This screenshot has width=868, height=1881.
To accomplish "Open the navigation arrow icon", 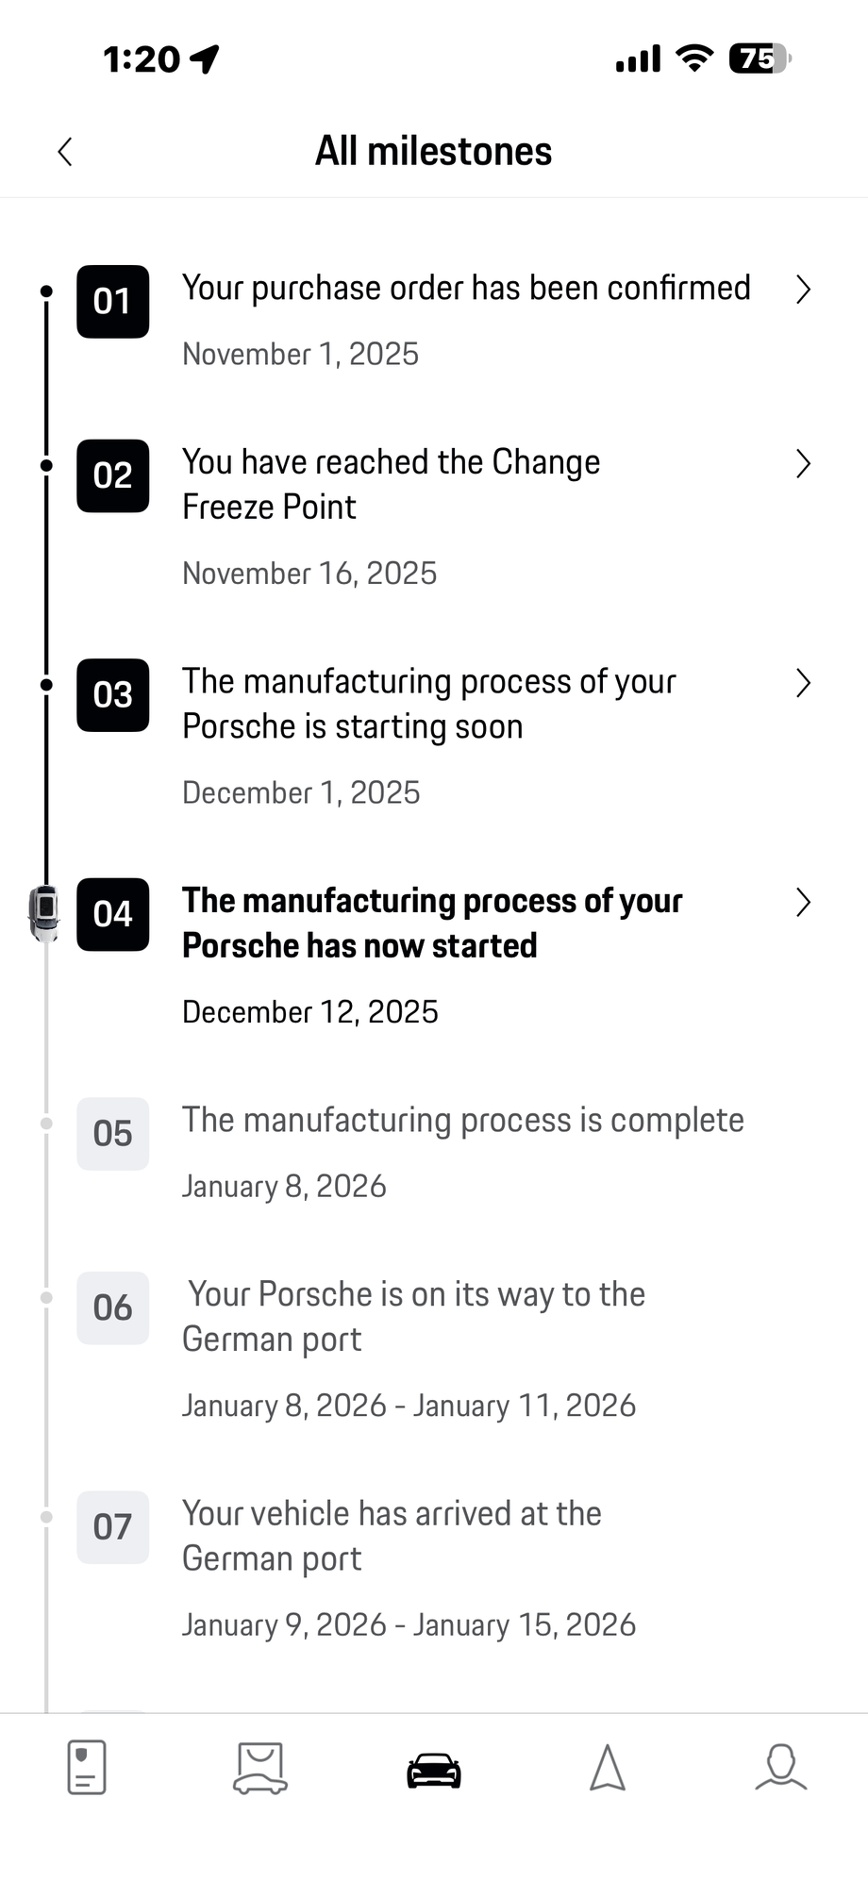I will [x=608, y=1769].
